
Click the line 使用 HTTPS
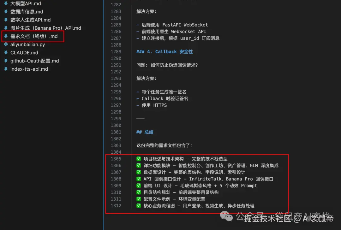pyautogui.click(x=154, y=105)
